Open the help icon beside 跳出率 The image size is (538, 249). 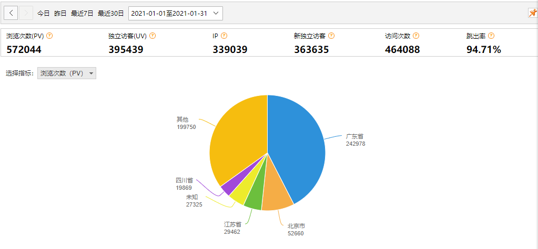491,36
